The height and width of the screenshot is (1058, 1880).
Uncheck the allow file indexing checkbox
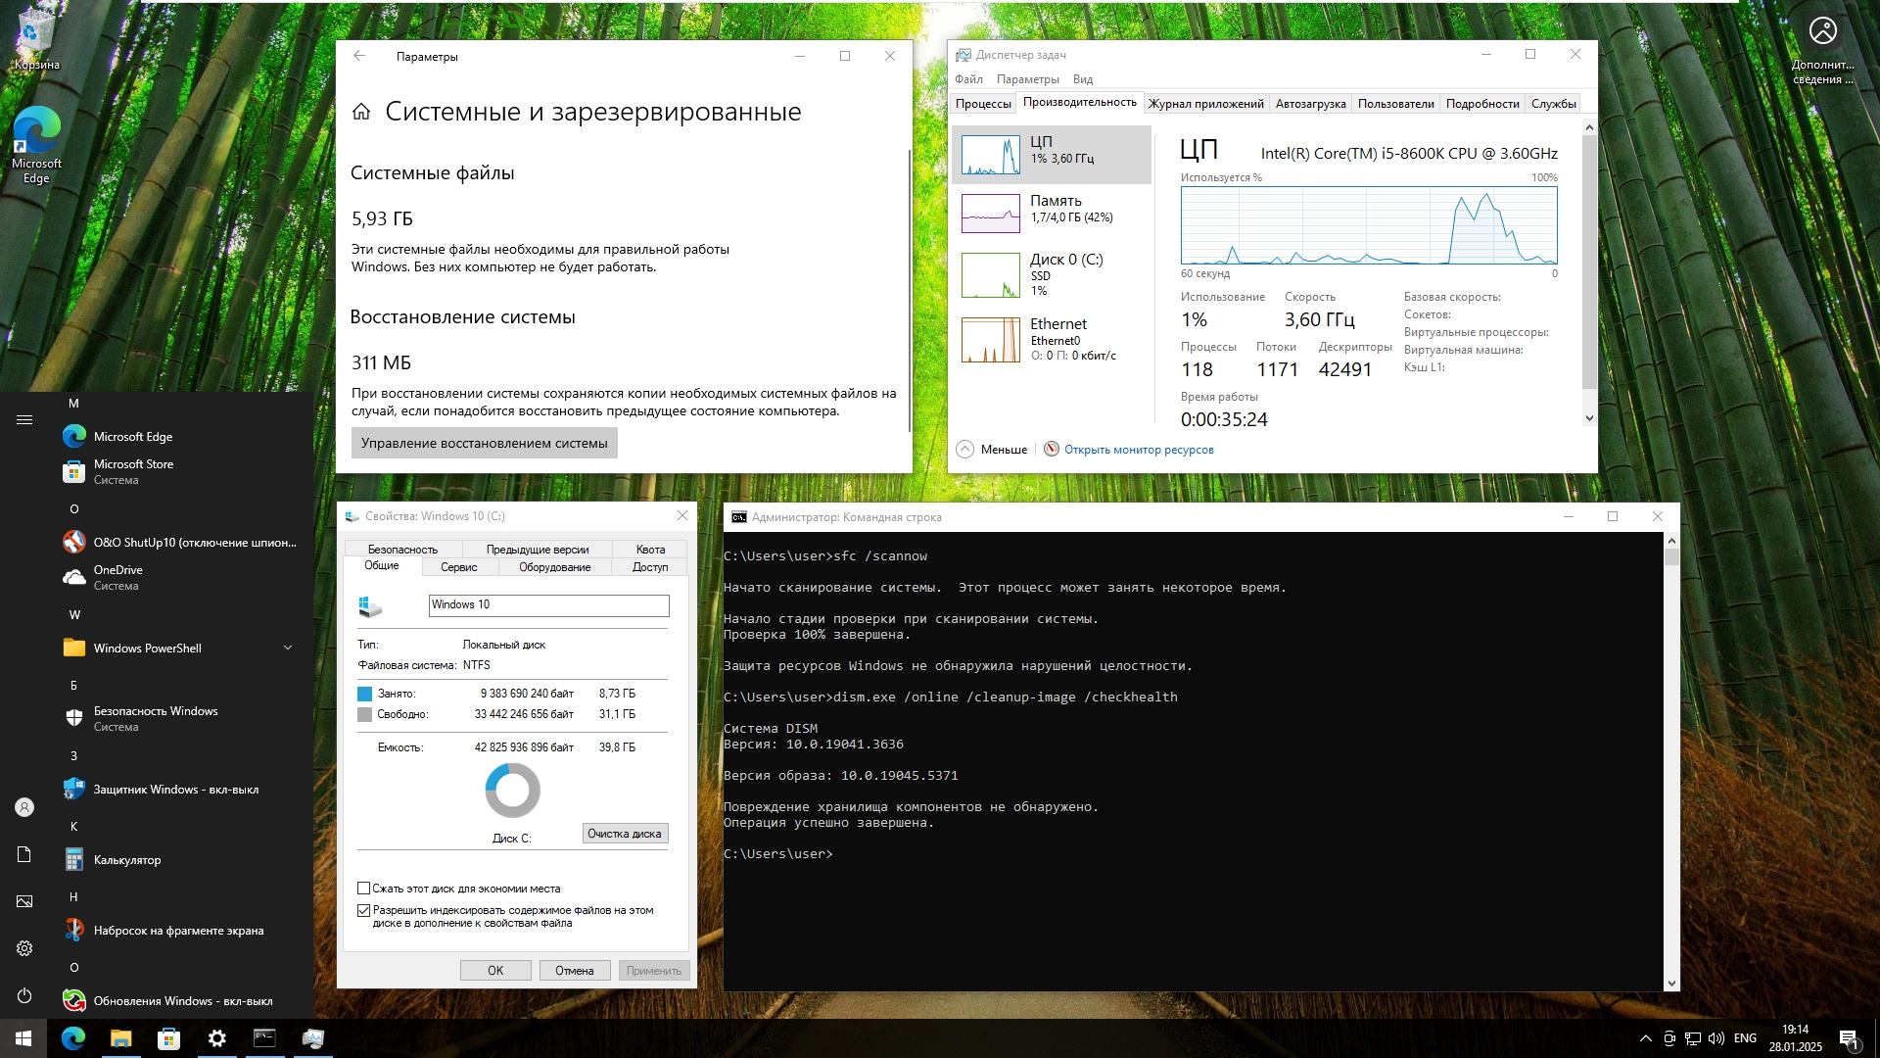(364, 910)
